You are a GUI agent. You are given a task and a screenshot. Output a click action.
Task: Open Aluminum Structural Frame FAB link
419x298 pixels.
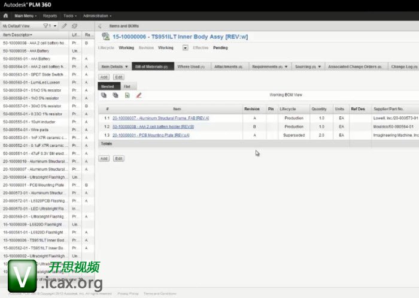(160, 118)
